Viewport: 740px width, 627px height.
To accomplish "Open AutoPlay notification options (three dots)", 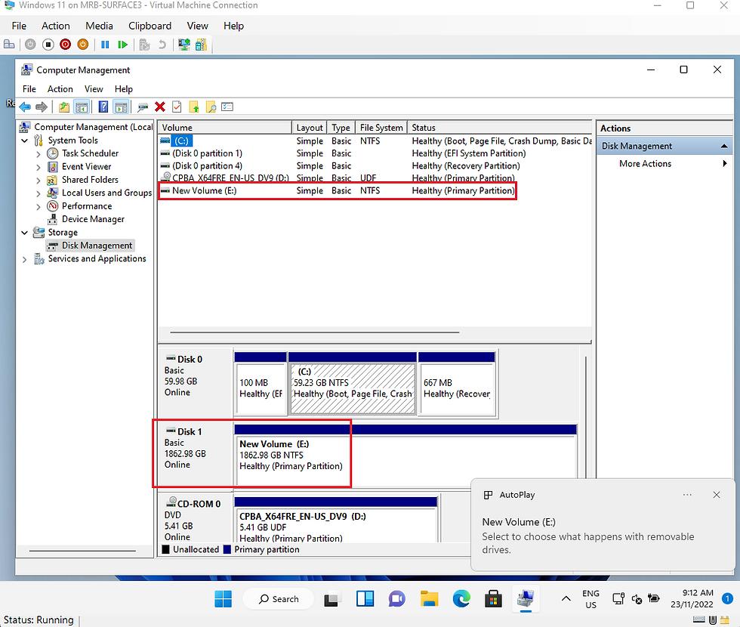I will click(x=687, y=495).
